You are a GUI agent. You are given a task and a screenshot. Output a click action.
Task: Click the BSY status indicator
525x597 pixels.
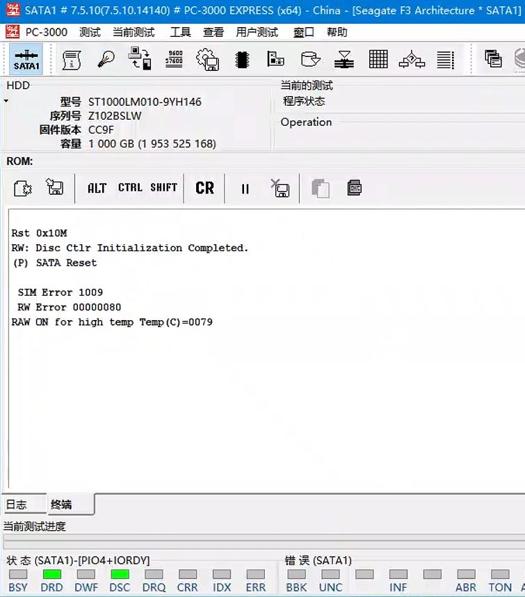tap(18, 574)
